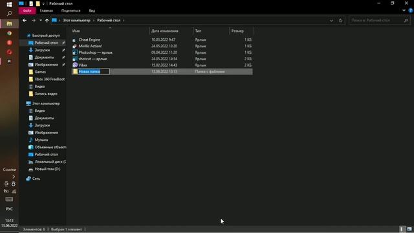Go up one folder level

point(47,20)
